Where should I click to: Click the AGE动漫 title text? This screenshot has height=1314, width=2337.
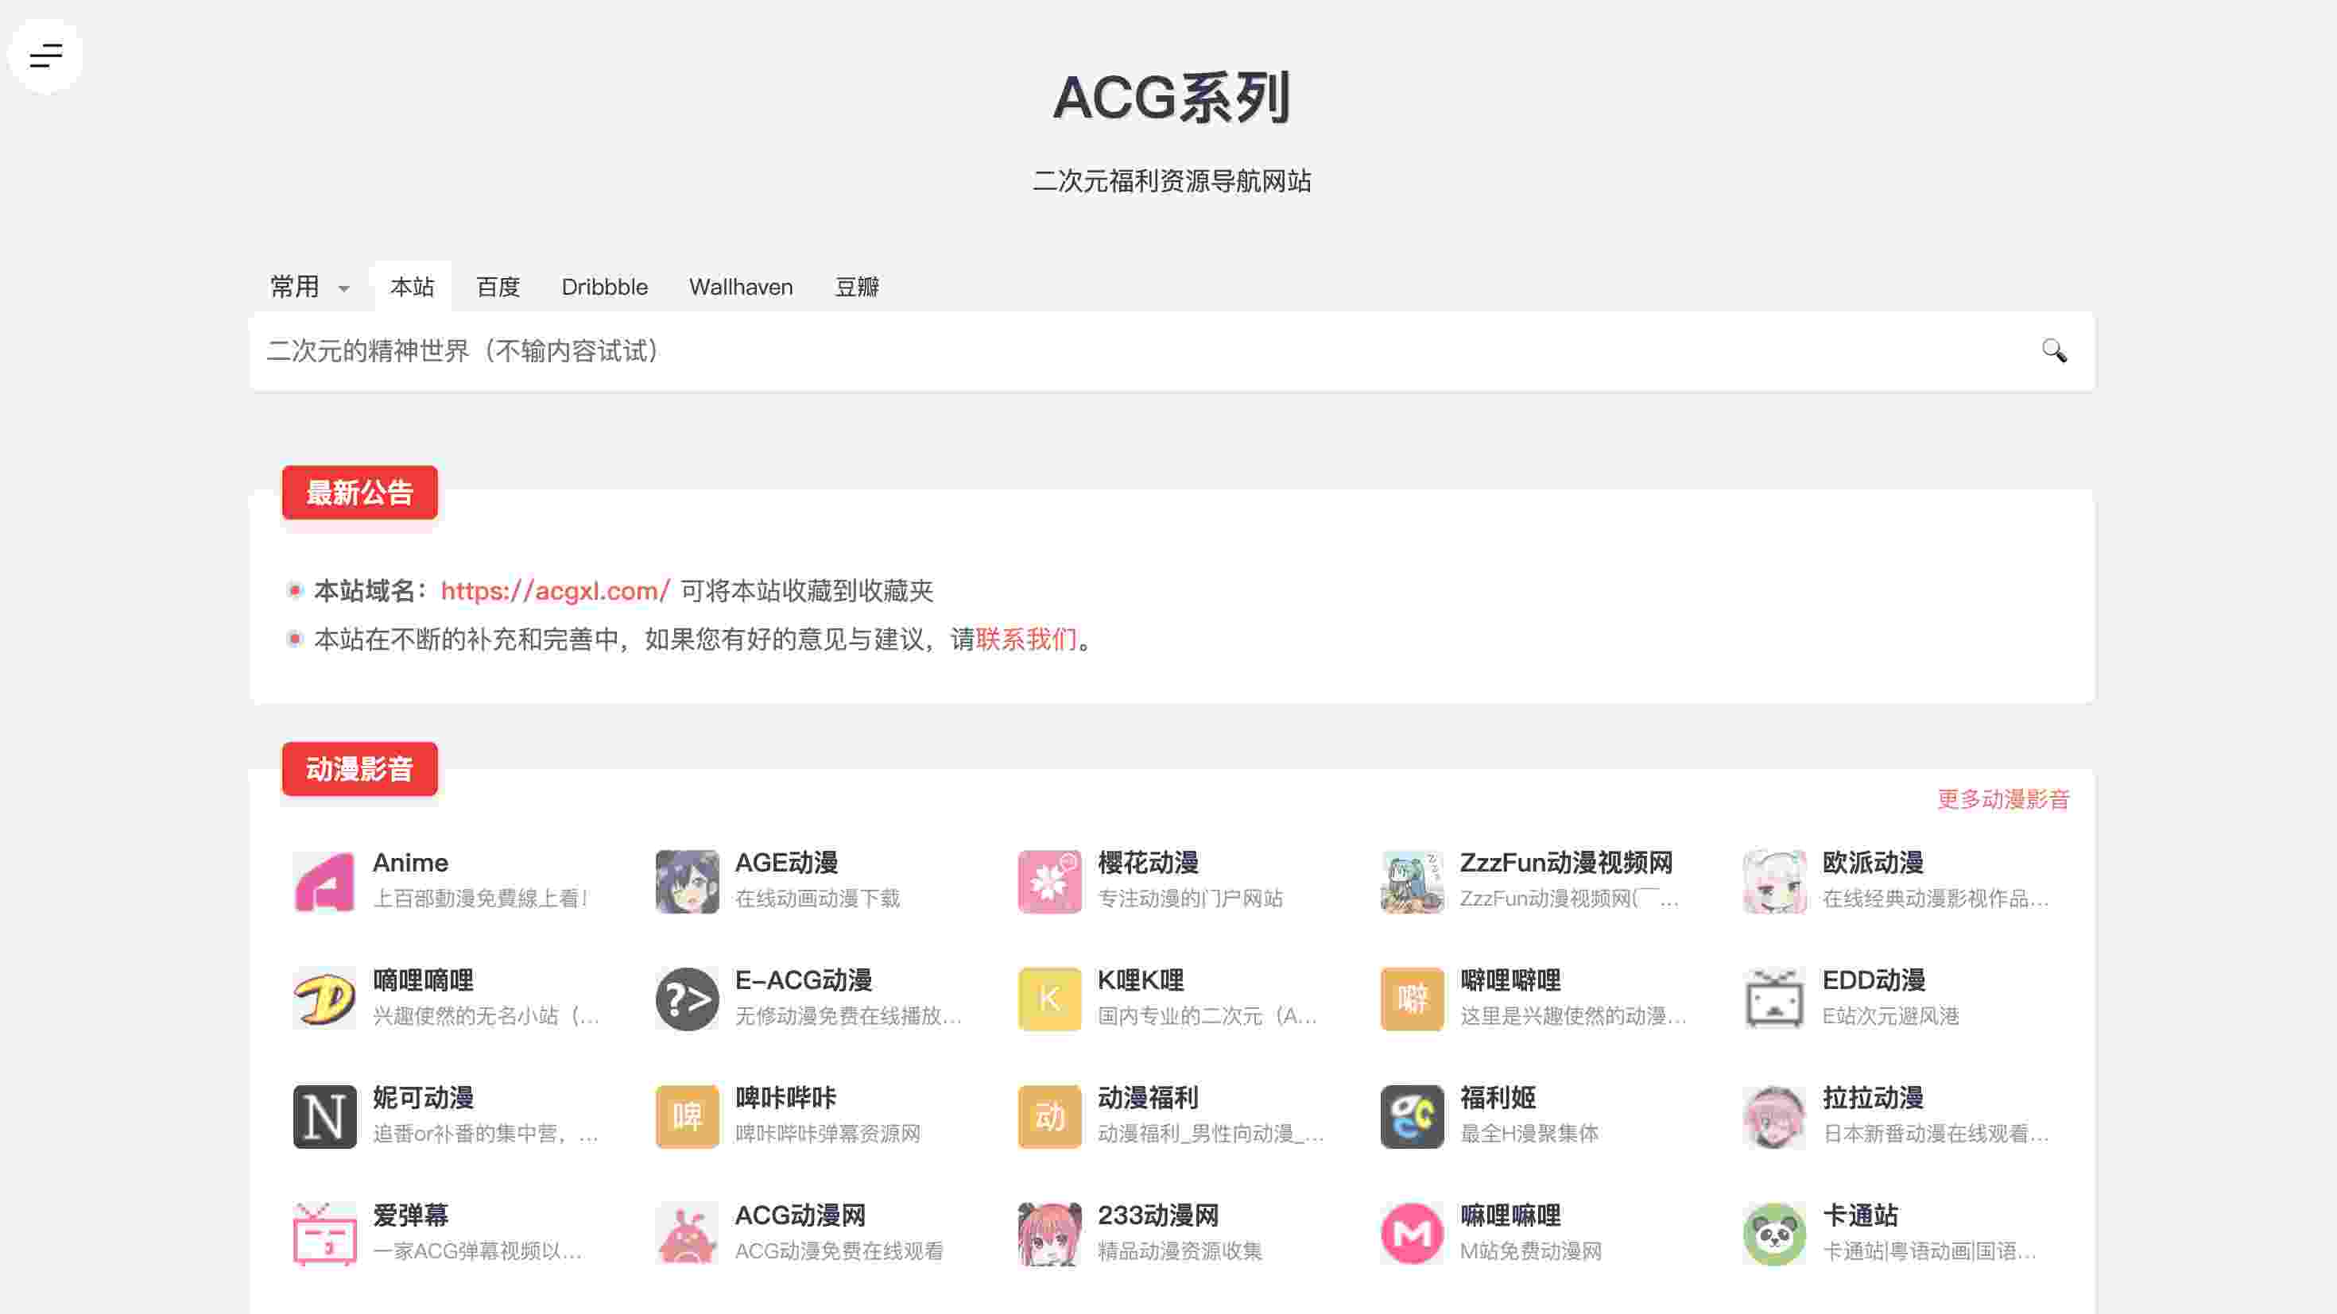(785, 863)
